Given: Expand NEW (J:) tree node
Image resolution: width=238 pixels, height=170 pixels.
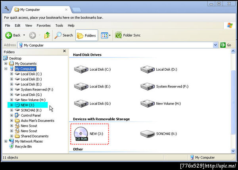Looking at the screenshot, I should (12, 105).
